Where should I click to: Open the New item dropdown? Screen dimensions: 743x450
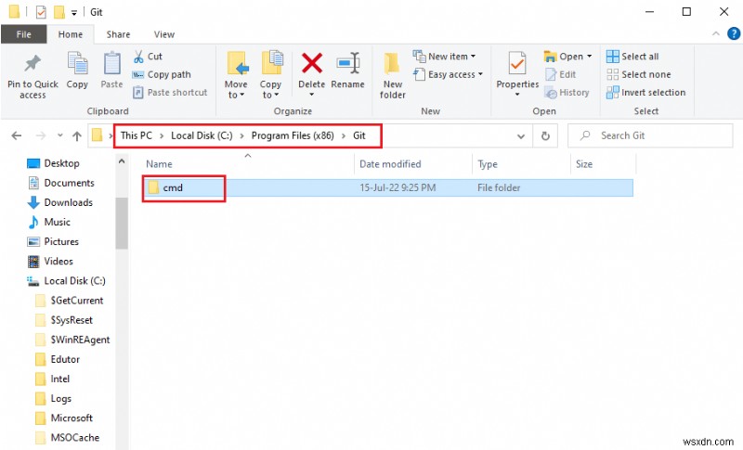tap(444, 57)
